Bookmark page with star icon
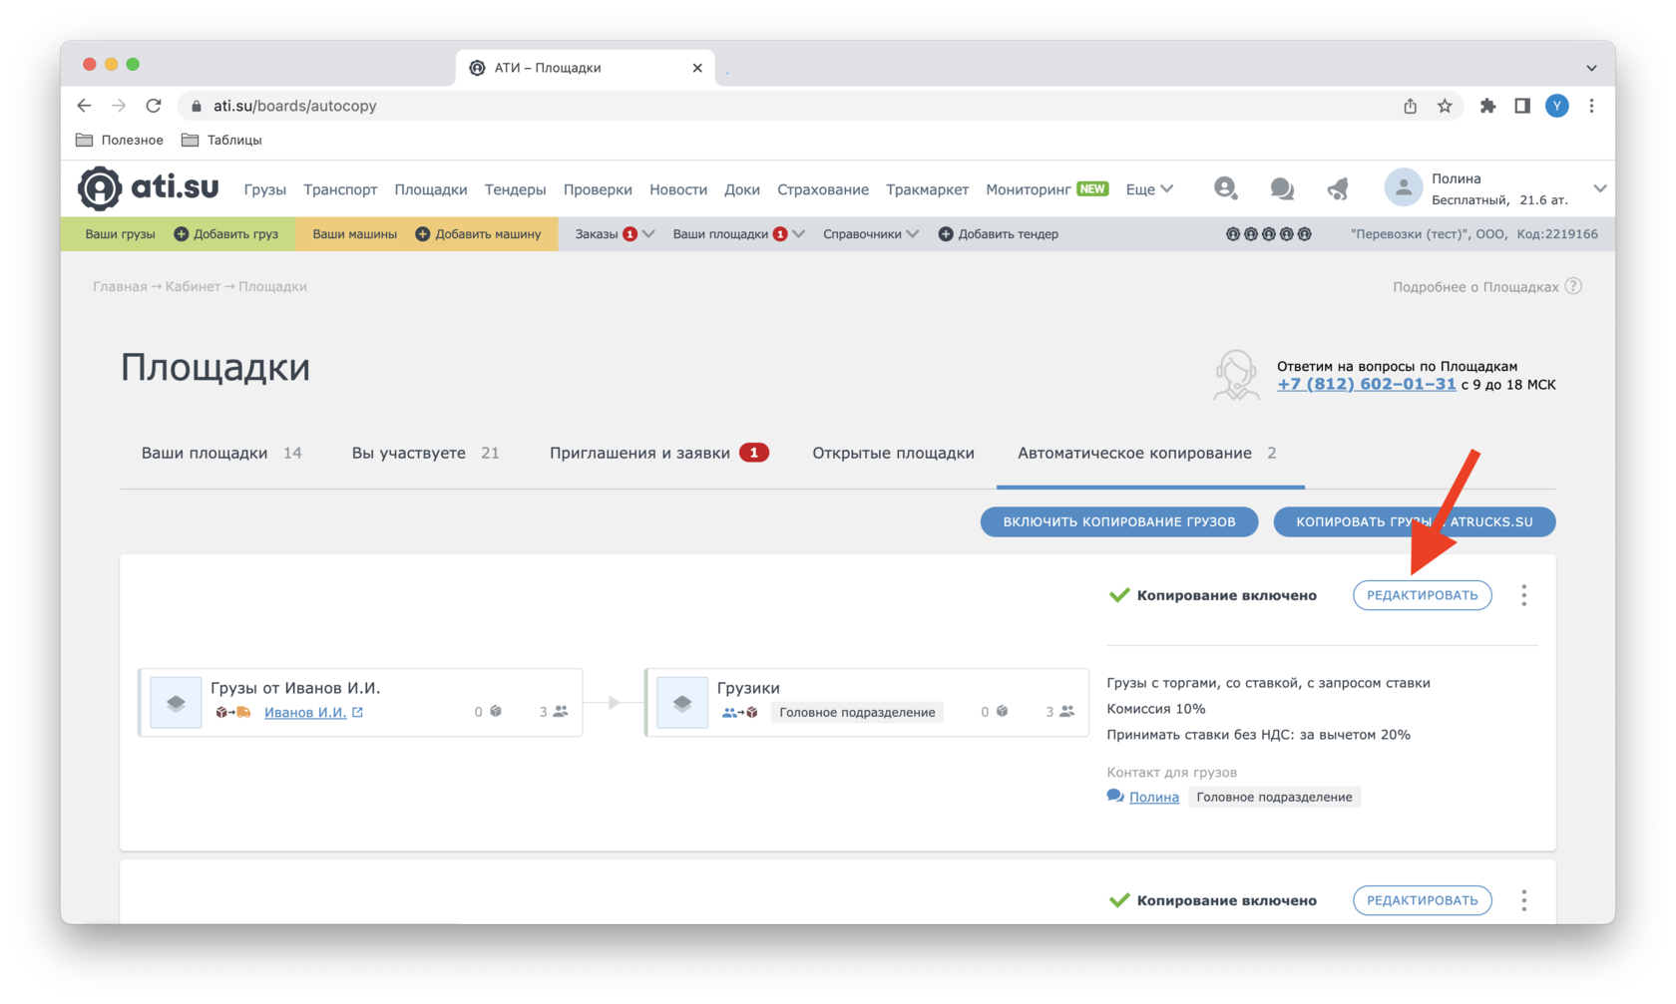 click(x=1445, y=106)
